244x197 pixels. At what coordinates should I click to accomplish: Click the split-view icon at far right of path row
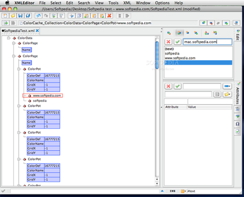(236, 23)
